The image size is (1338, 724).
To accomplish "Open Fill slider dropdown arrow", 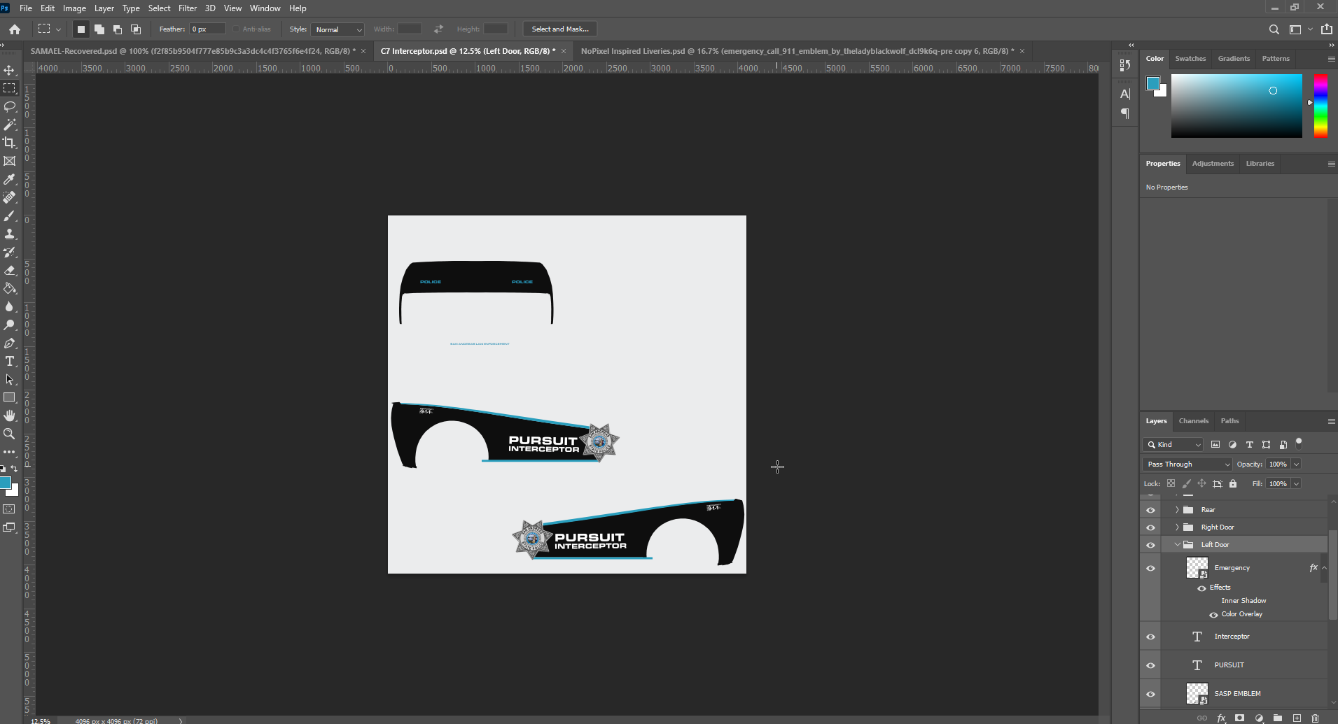I will click(x=1296, y=483).
